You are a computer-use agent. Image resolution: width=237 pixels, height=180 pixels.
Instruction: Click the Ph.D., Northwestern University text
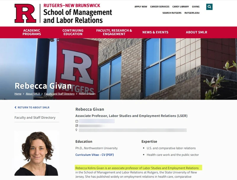point(97,148)
